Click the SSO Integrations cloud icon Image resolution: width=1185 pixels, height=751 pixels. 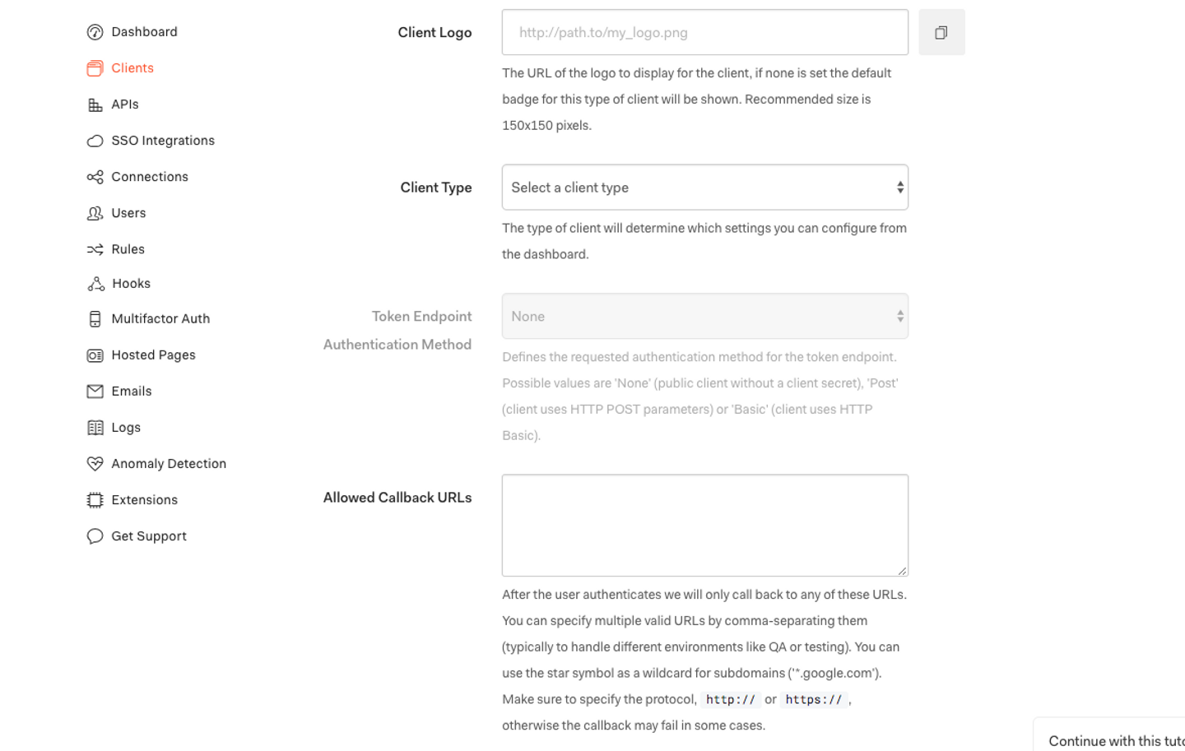pos(95,141)
